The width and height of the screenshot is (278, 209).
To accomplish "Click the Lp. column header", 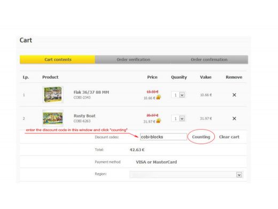I will (26, 77).
